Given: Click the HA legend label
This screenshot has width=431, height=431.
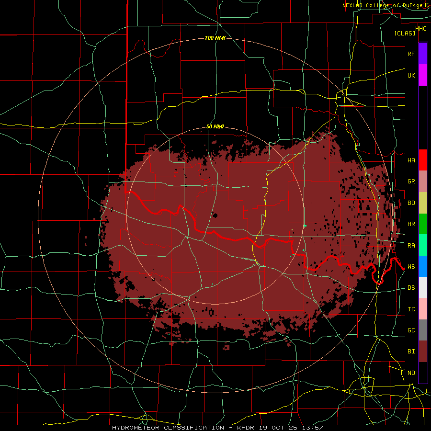Looking at the screenshot, I should click(411, 160).
